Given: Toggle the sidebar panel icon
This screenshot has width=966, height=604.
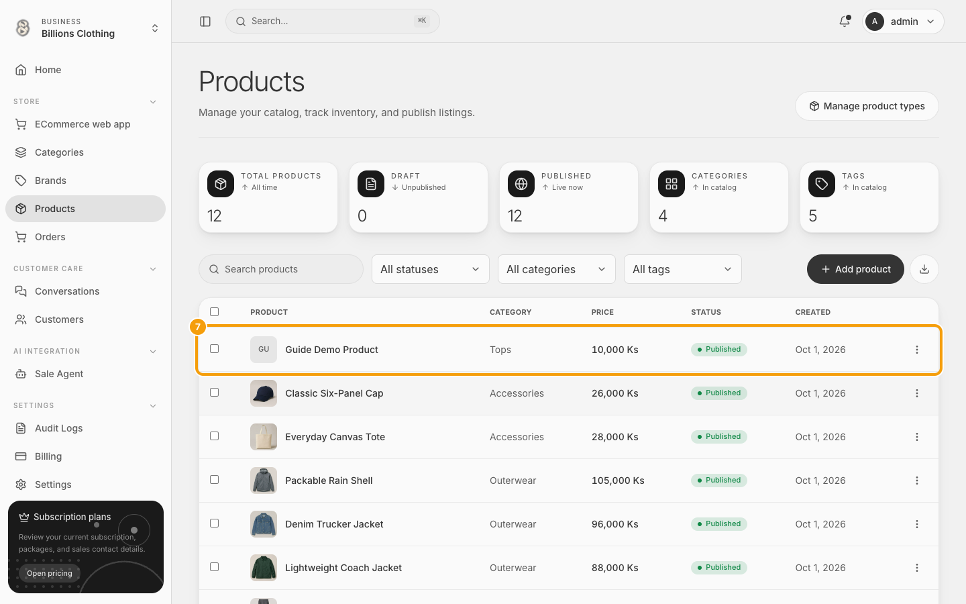Looking at the screenshot, I should [x=205, y=21].
